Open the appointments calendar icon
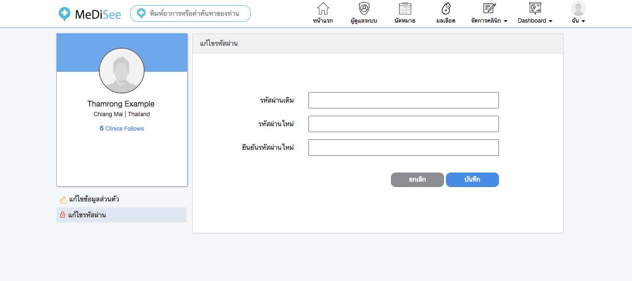632x281 pixels. tap(405, 9)
